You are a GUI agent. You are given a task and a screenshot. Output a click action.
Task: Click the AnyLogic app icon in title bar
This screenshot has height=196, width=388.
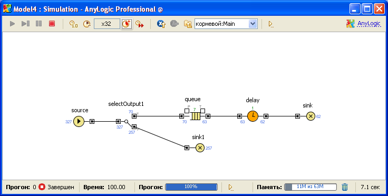(7, 8)
